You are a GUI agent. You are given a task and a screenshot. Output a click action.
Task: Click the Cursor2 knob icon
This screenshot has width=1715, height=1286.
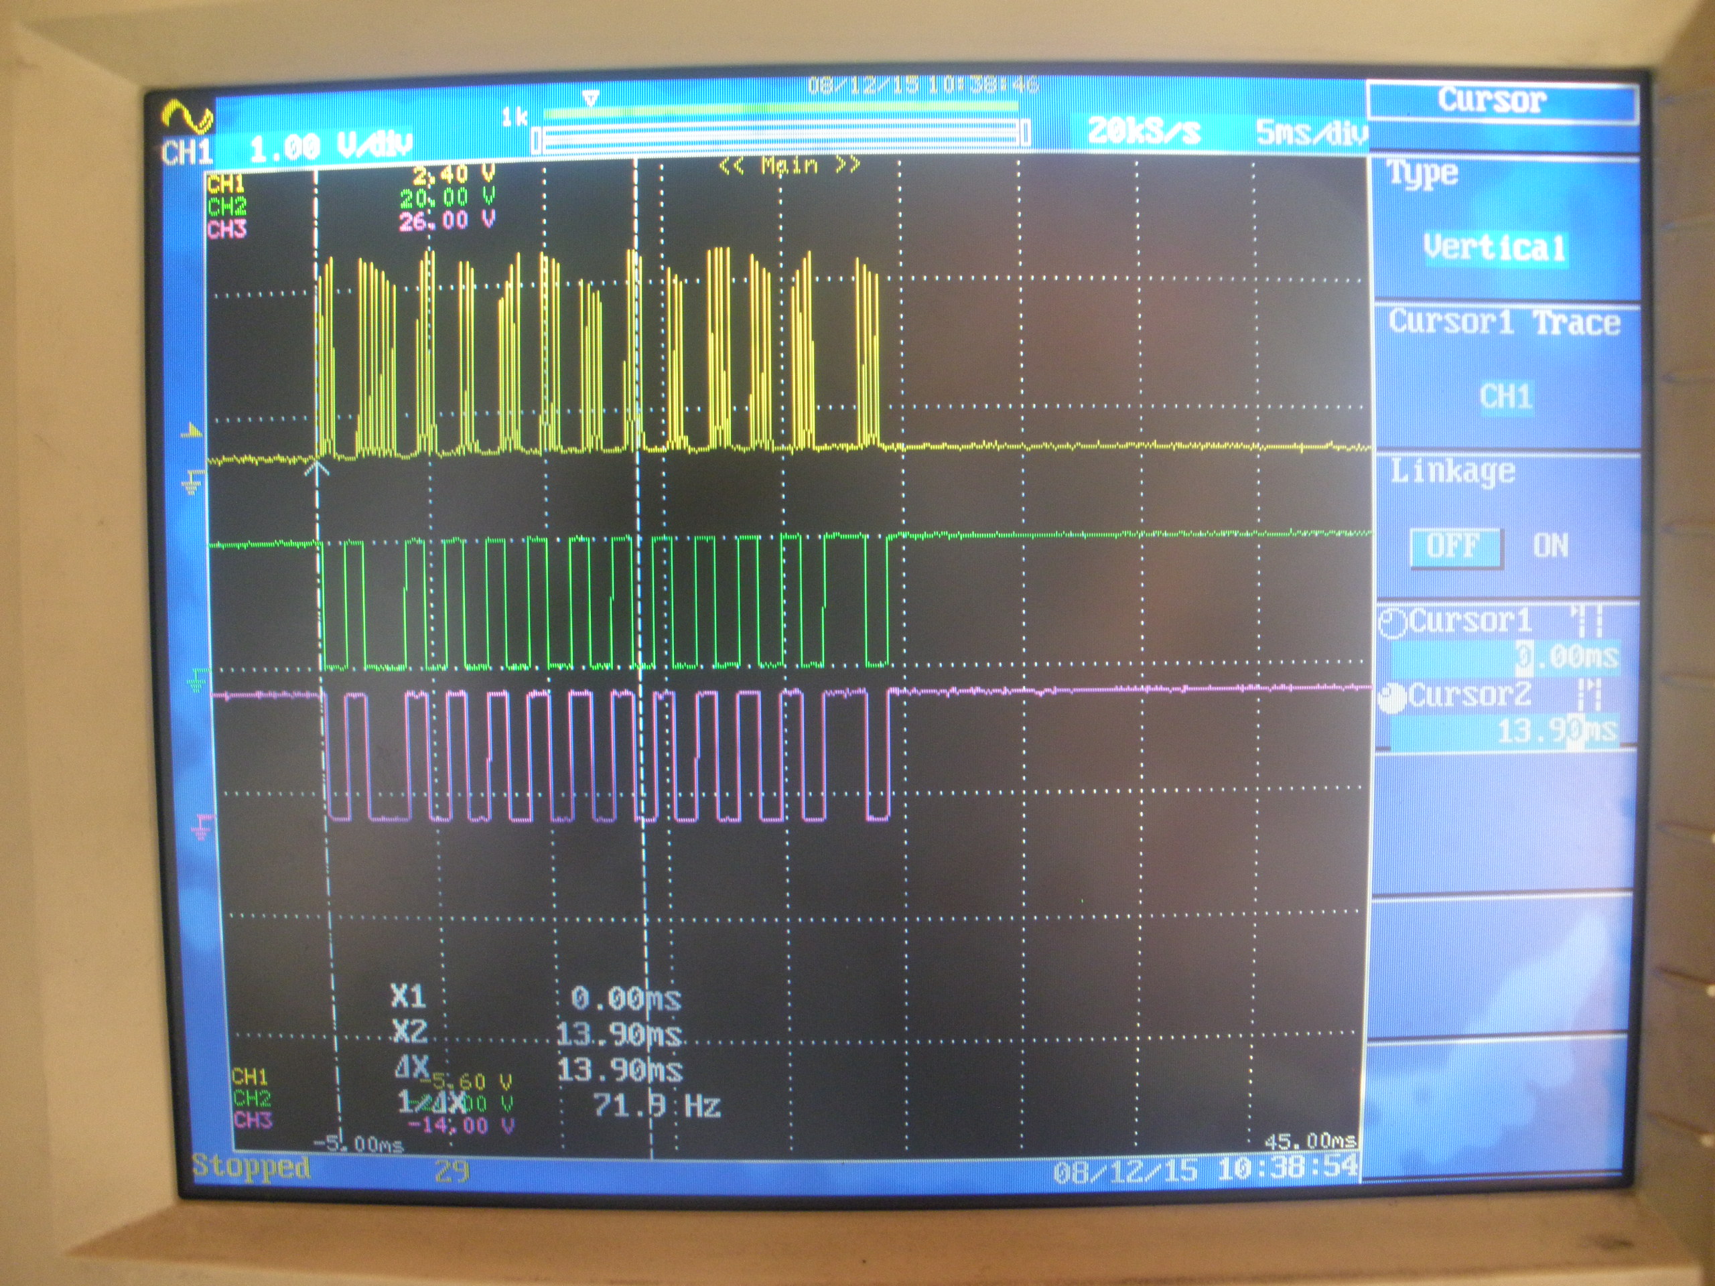point(1393,698)
